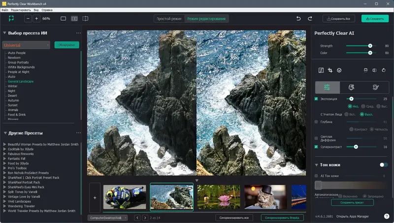
Task: Turn on the Тон кожи toggle
Action: point(383,165)
